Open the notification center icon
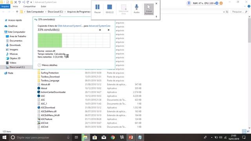This screenshot has width=251, height=141. [x=244, y=137]
